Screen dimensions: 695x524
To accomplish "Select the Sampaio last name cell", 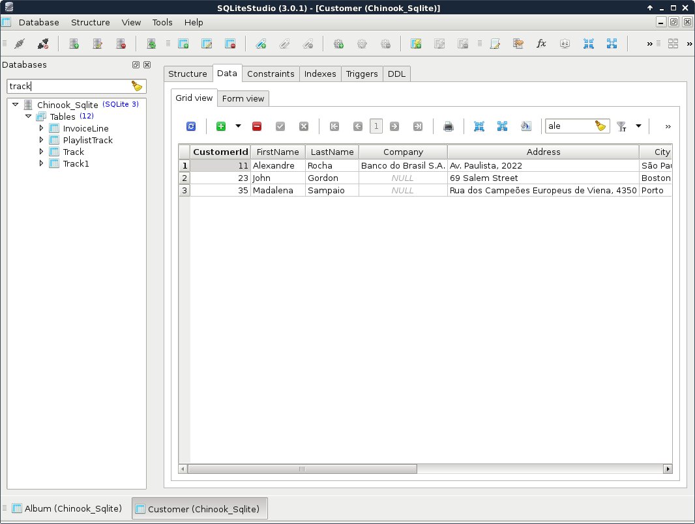I will coord(332,190).
